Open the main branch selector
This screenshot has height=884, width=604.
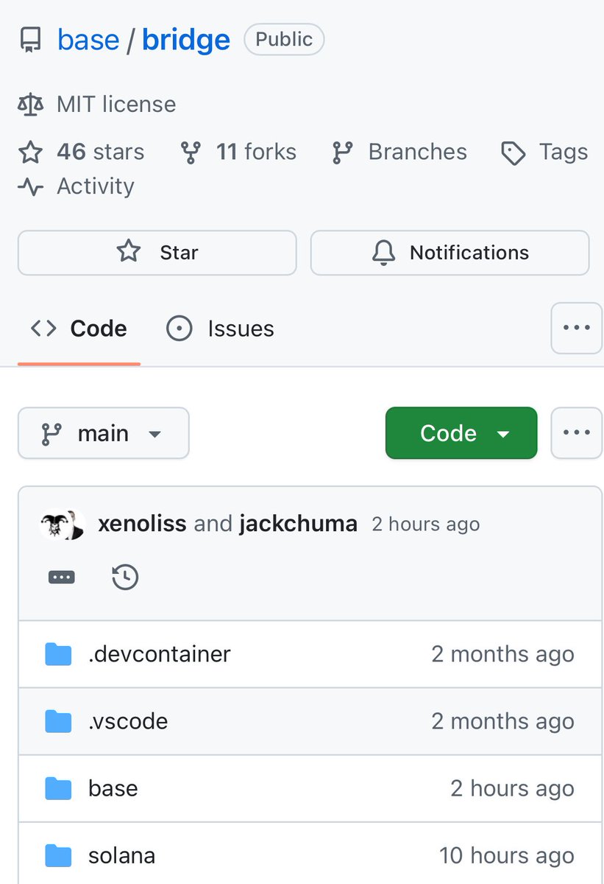(103, 433)
